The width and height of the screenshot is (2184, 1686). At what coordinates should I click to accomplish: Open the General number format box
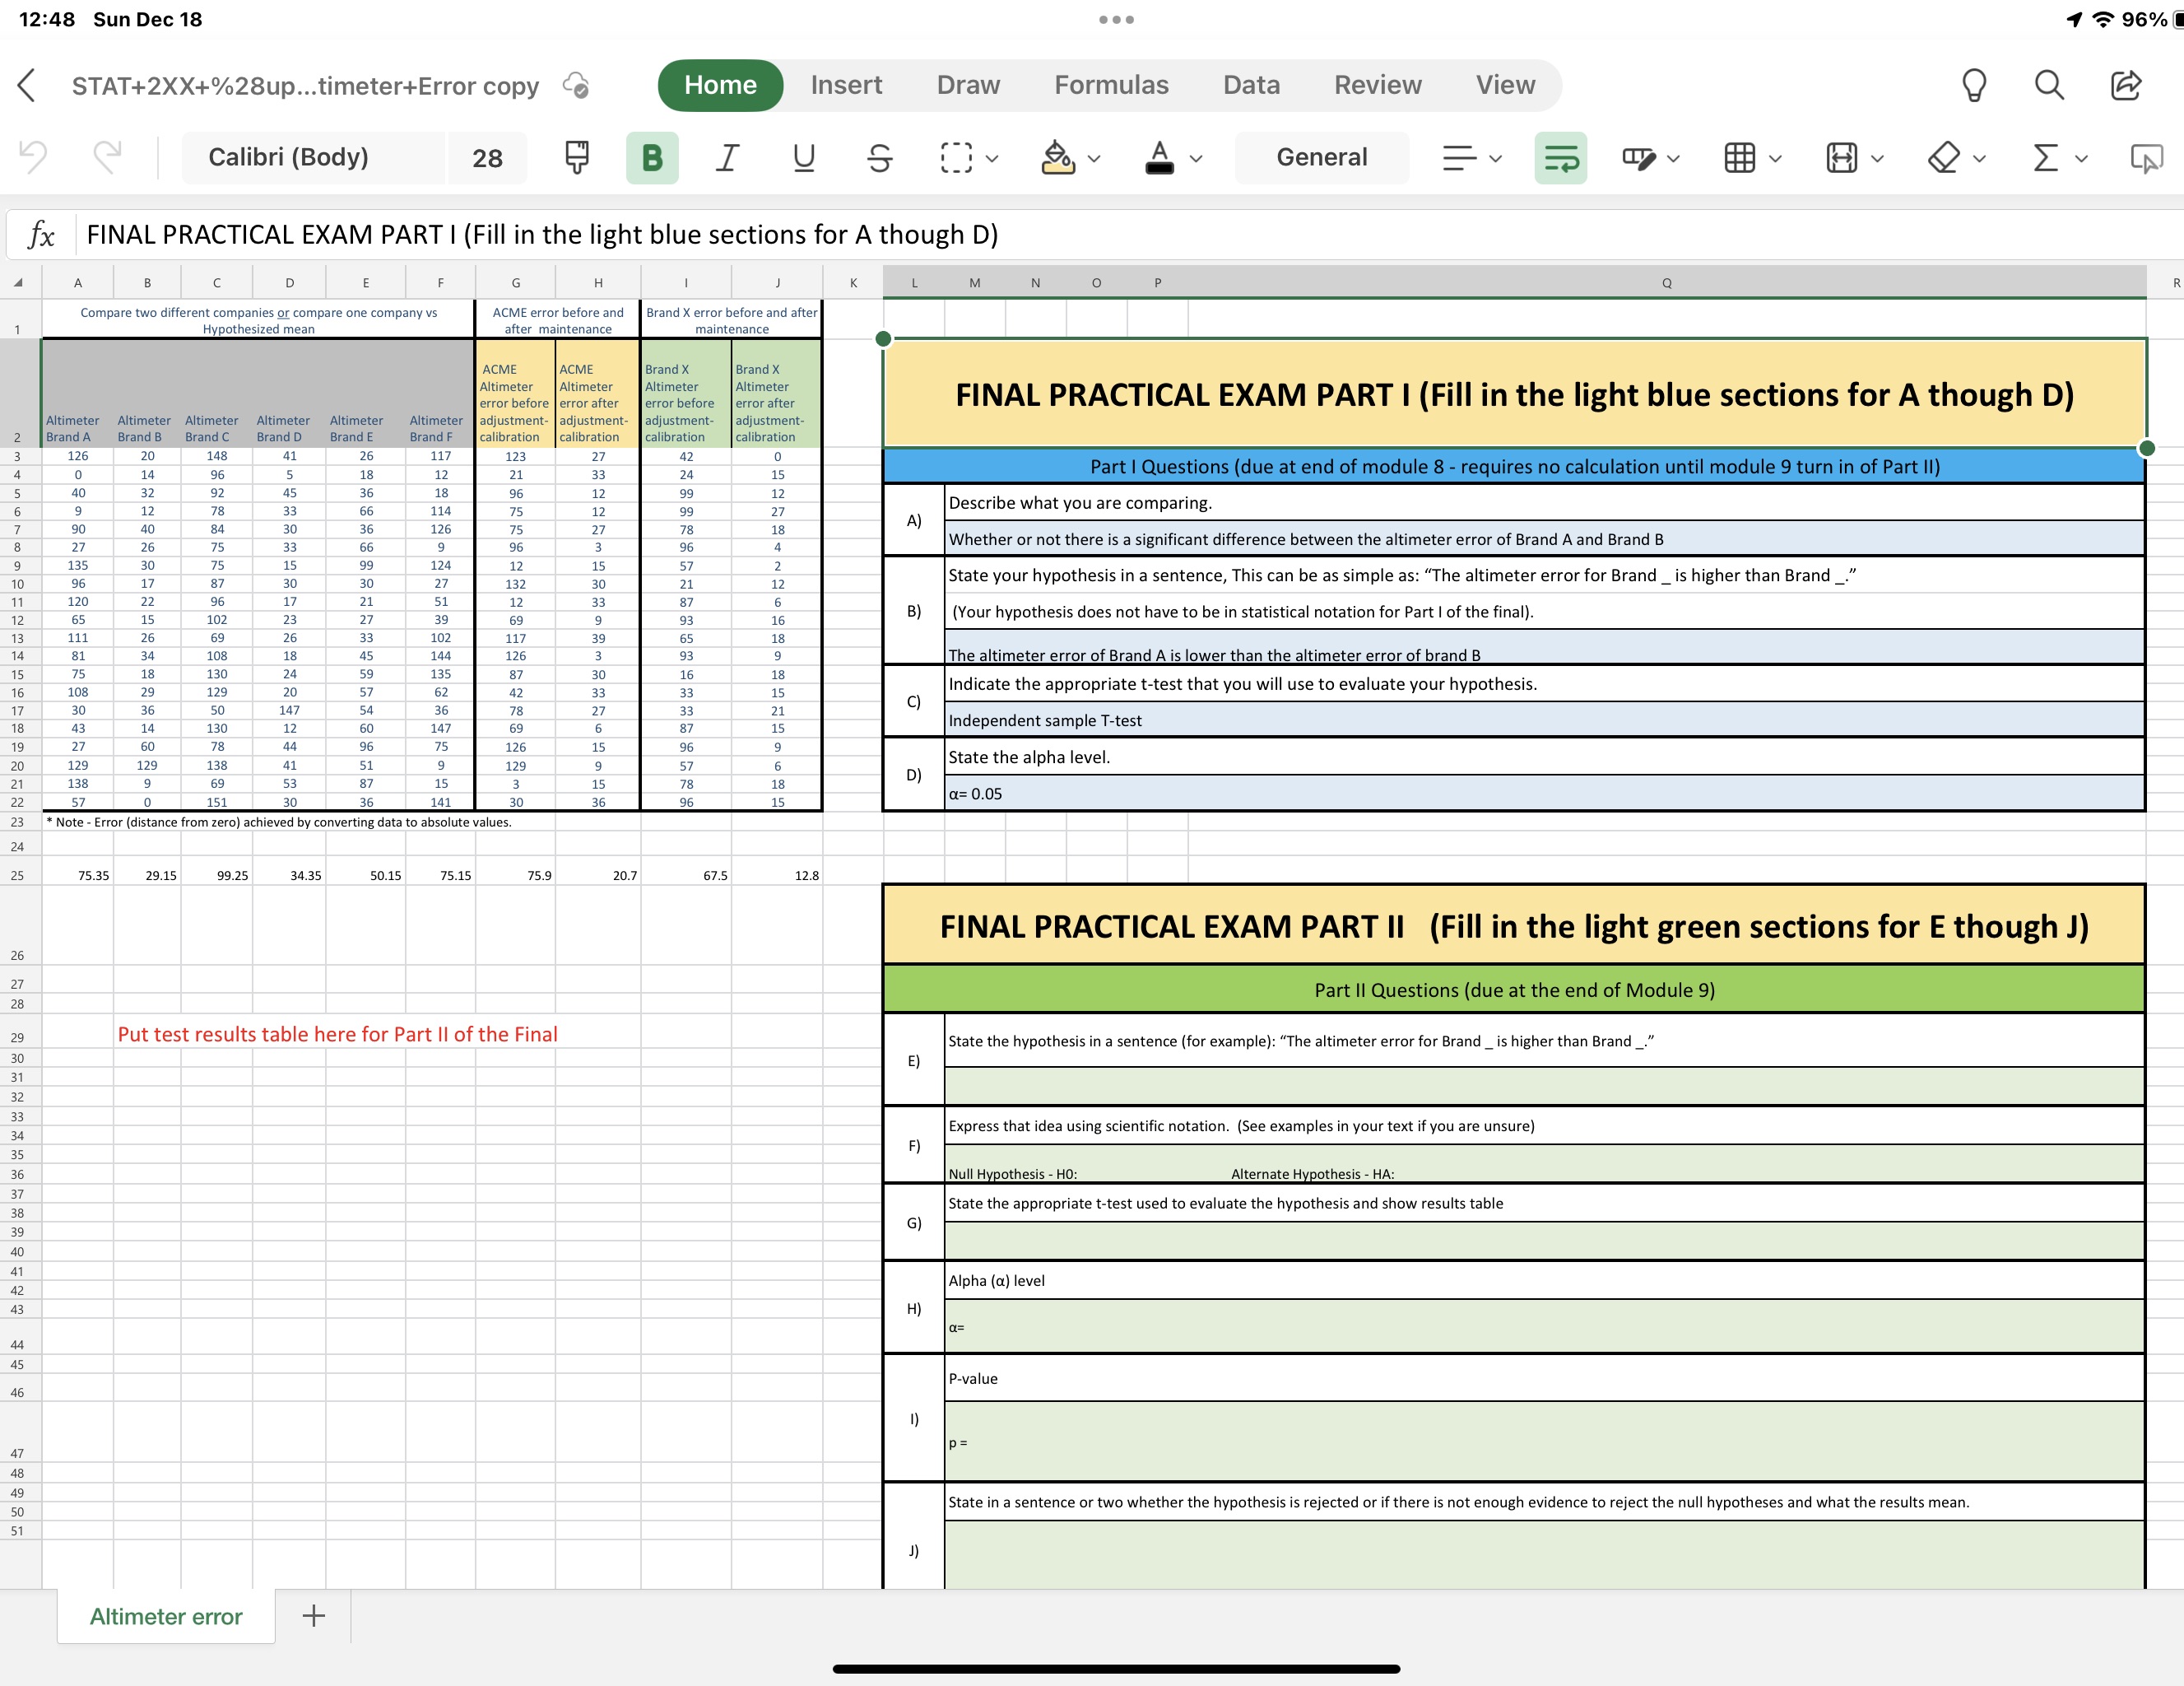point(1321,157)
